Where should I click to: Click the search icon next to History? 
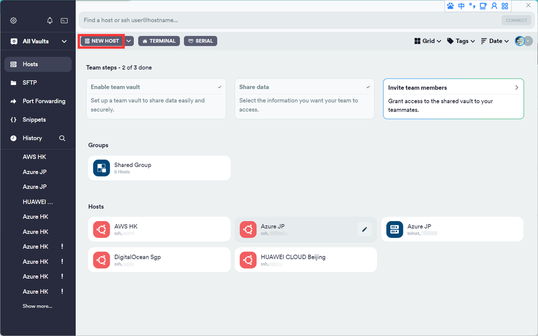[x=62, y=138]
